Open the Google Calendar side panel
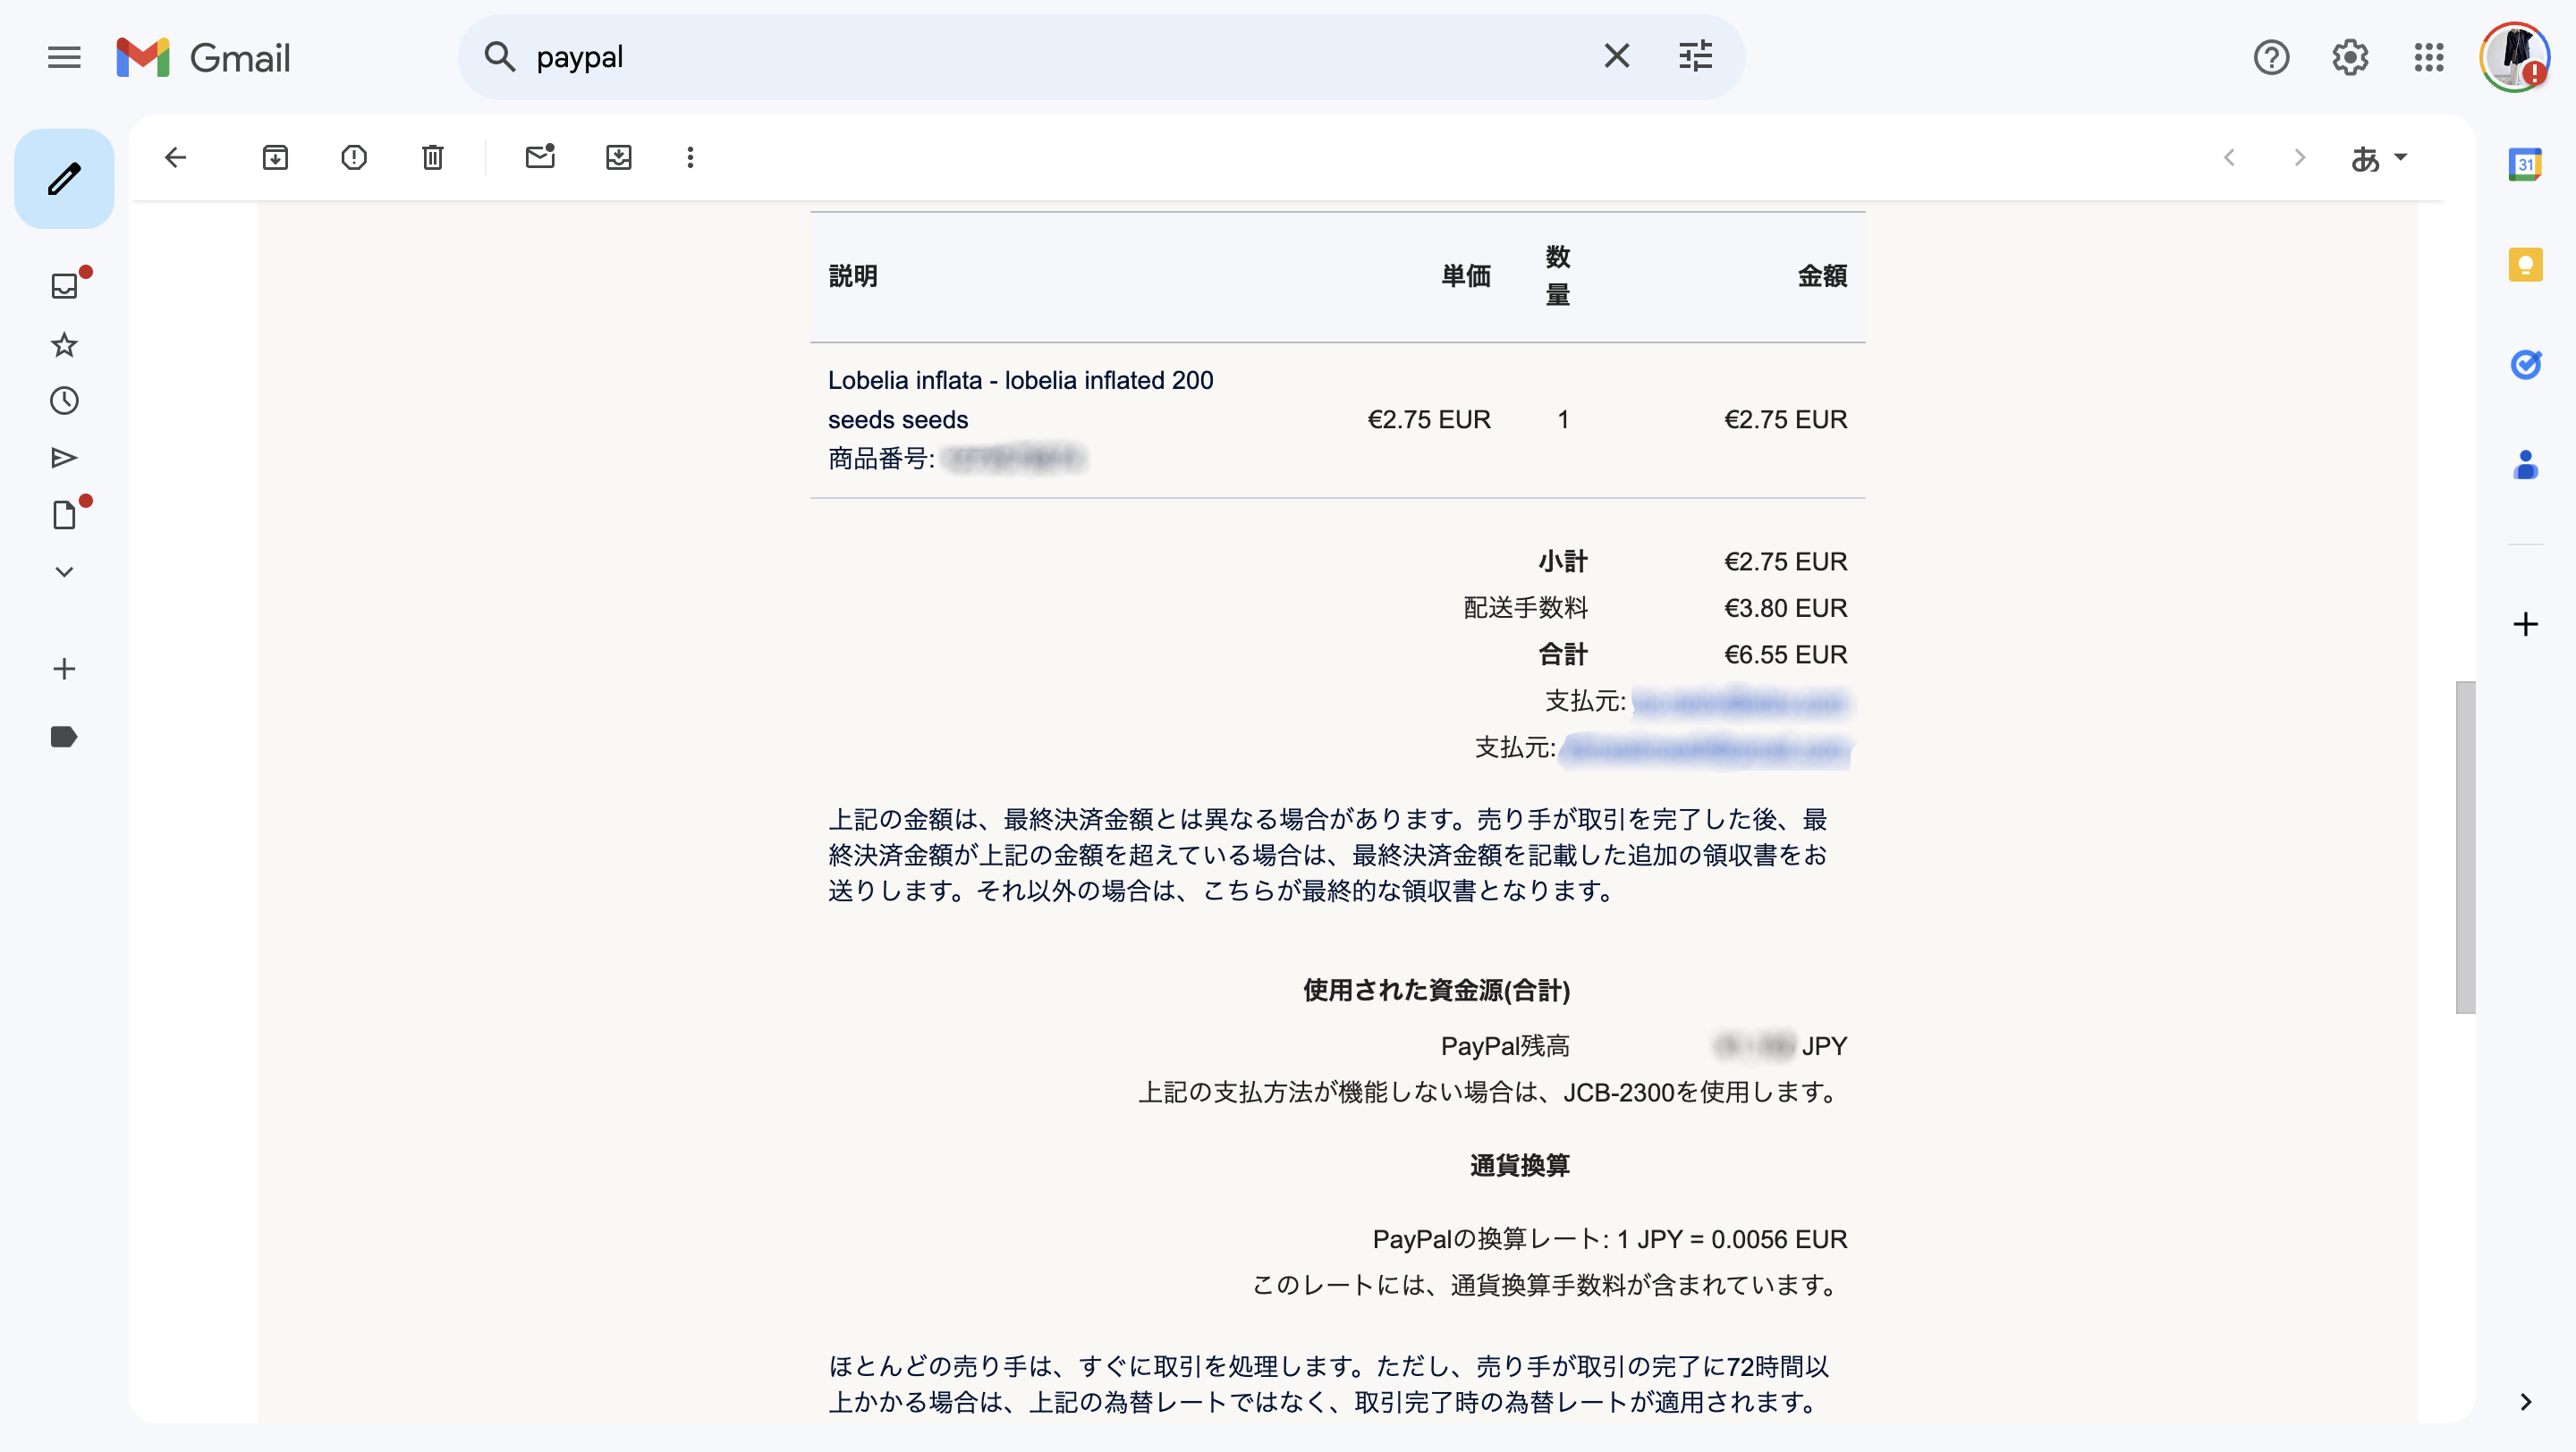2576x1452 pixels. (x=2525, y=164)
